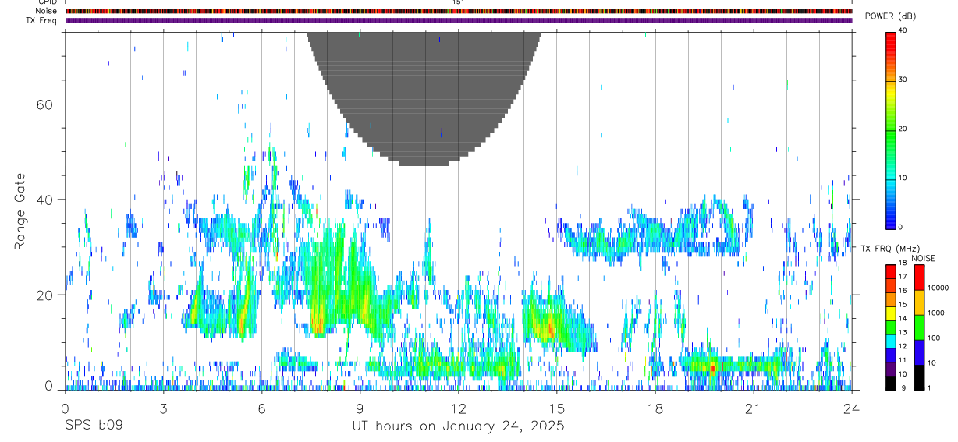This screenshot has height=442, width=958.
Task: Pick the purple segment of TX FRQ bar
Action: tap(890, 369)
